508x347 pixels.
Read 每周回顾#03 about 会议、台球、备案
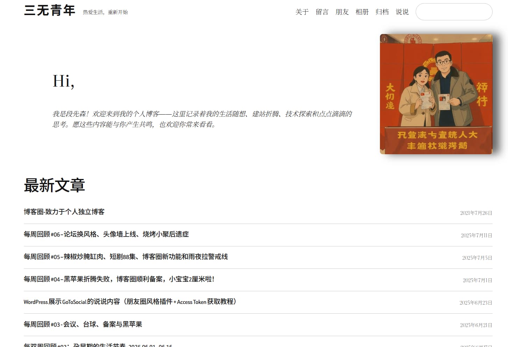coord(83,325)
